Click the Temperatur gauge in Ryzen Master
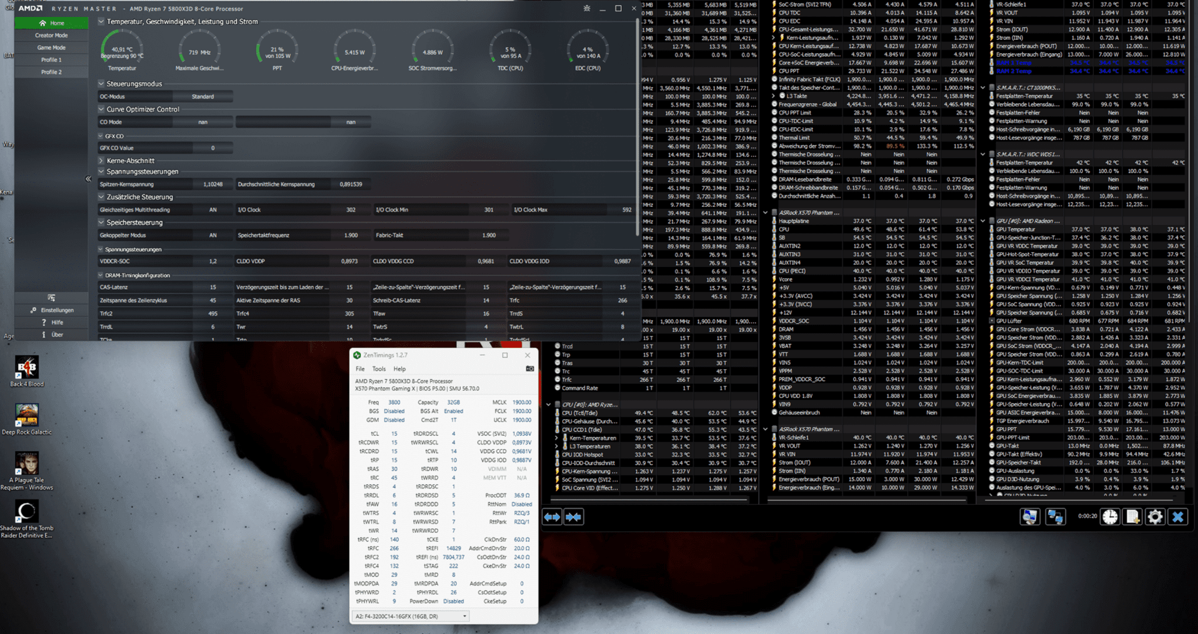Viewport: 1198px width, 634px height. tap(122, 51)
